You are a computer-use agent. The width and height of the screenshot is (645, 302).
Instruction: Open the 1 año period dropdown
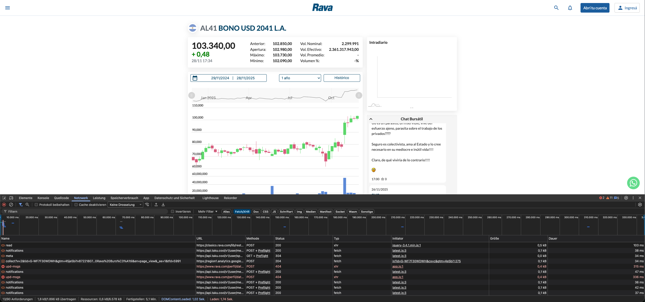[300, 78]
